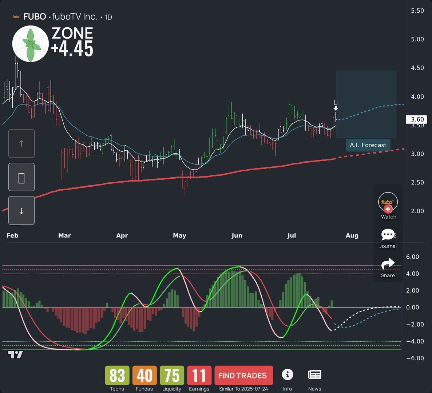The image size is (432, 393).
Task: Click the Jun label on time axis
Action: (237, 235)
